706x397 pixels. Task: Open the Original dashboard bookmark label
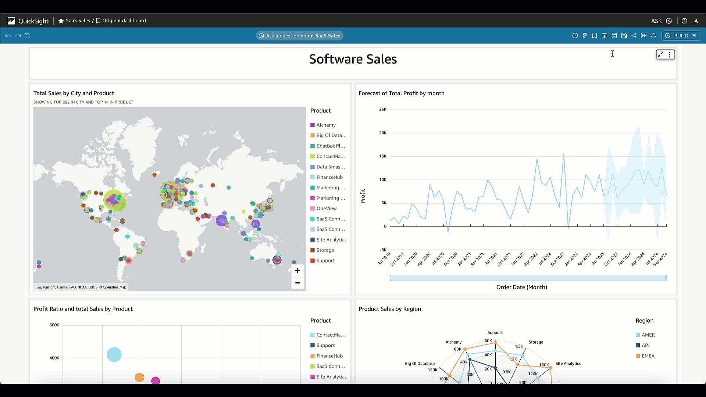coord(124,21)
